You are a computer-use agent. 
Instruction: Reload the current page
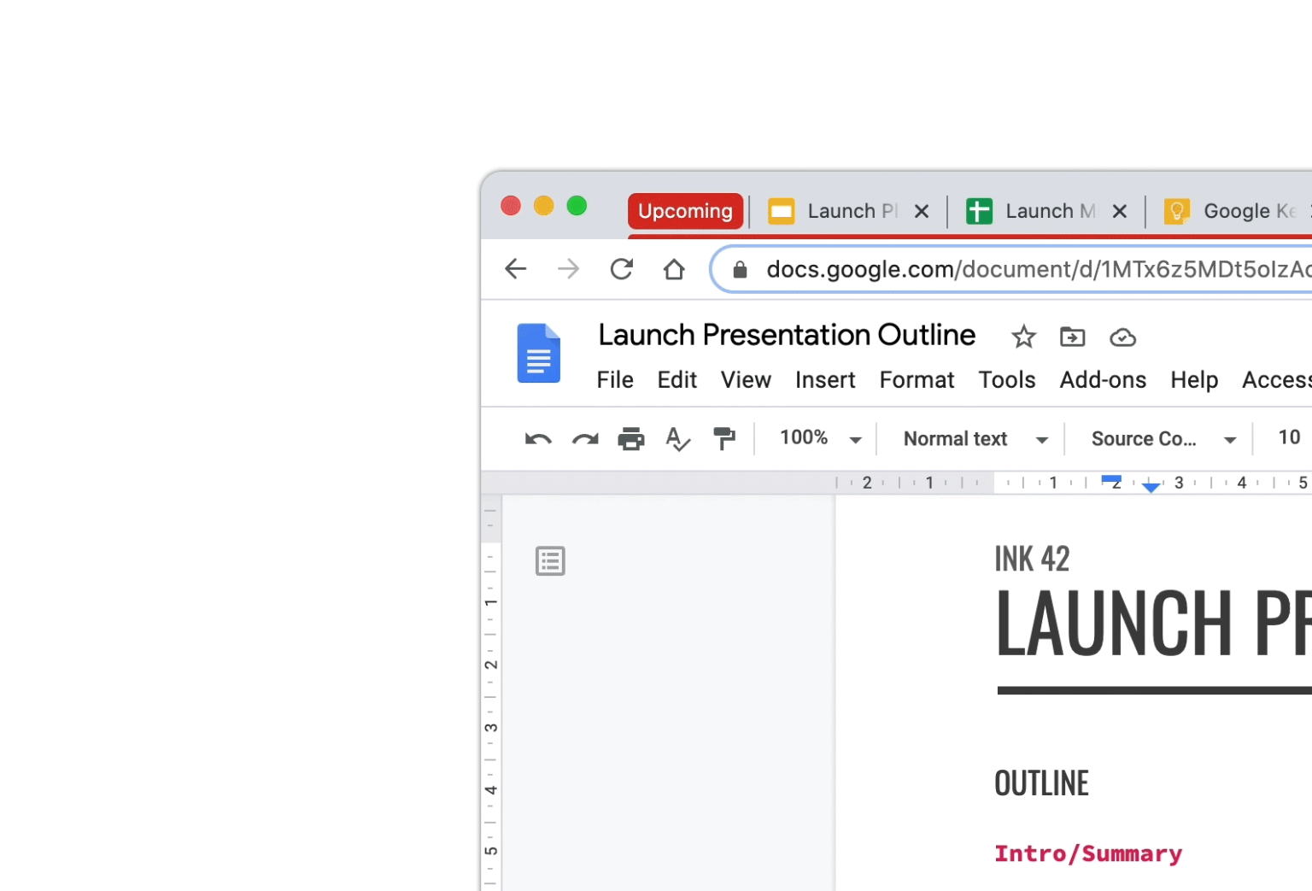(x=621, y=269)
